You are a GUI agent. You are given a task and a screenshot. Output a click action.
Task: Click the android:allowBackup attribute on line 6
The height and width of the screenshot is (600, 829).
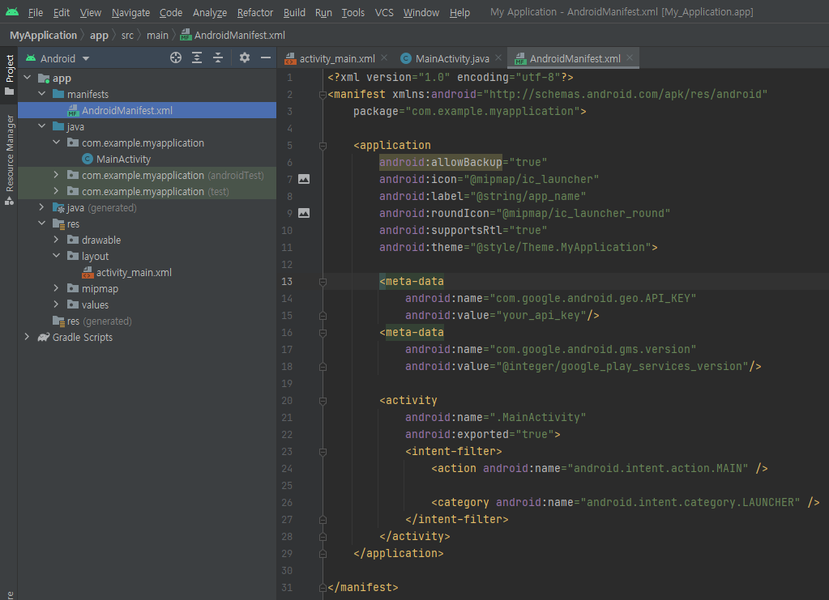tap(440, 162)
